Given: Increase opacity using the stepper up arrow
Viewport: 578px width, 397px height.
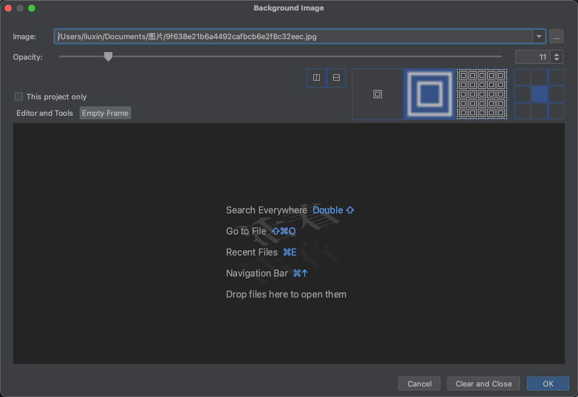Looking at the screenshot, I should [556, 53].
